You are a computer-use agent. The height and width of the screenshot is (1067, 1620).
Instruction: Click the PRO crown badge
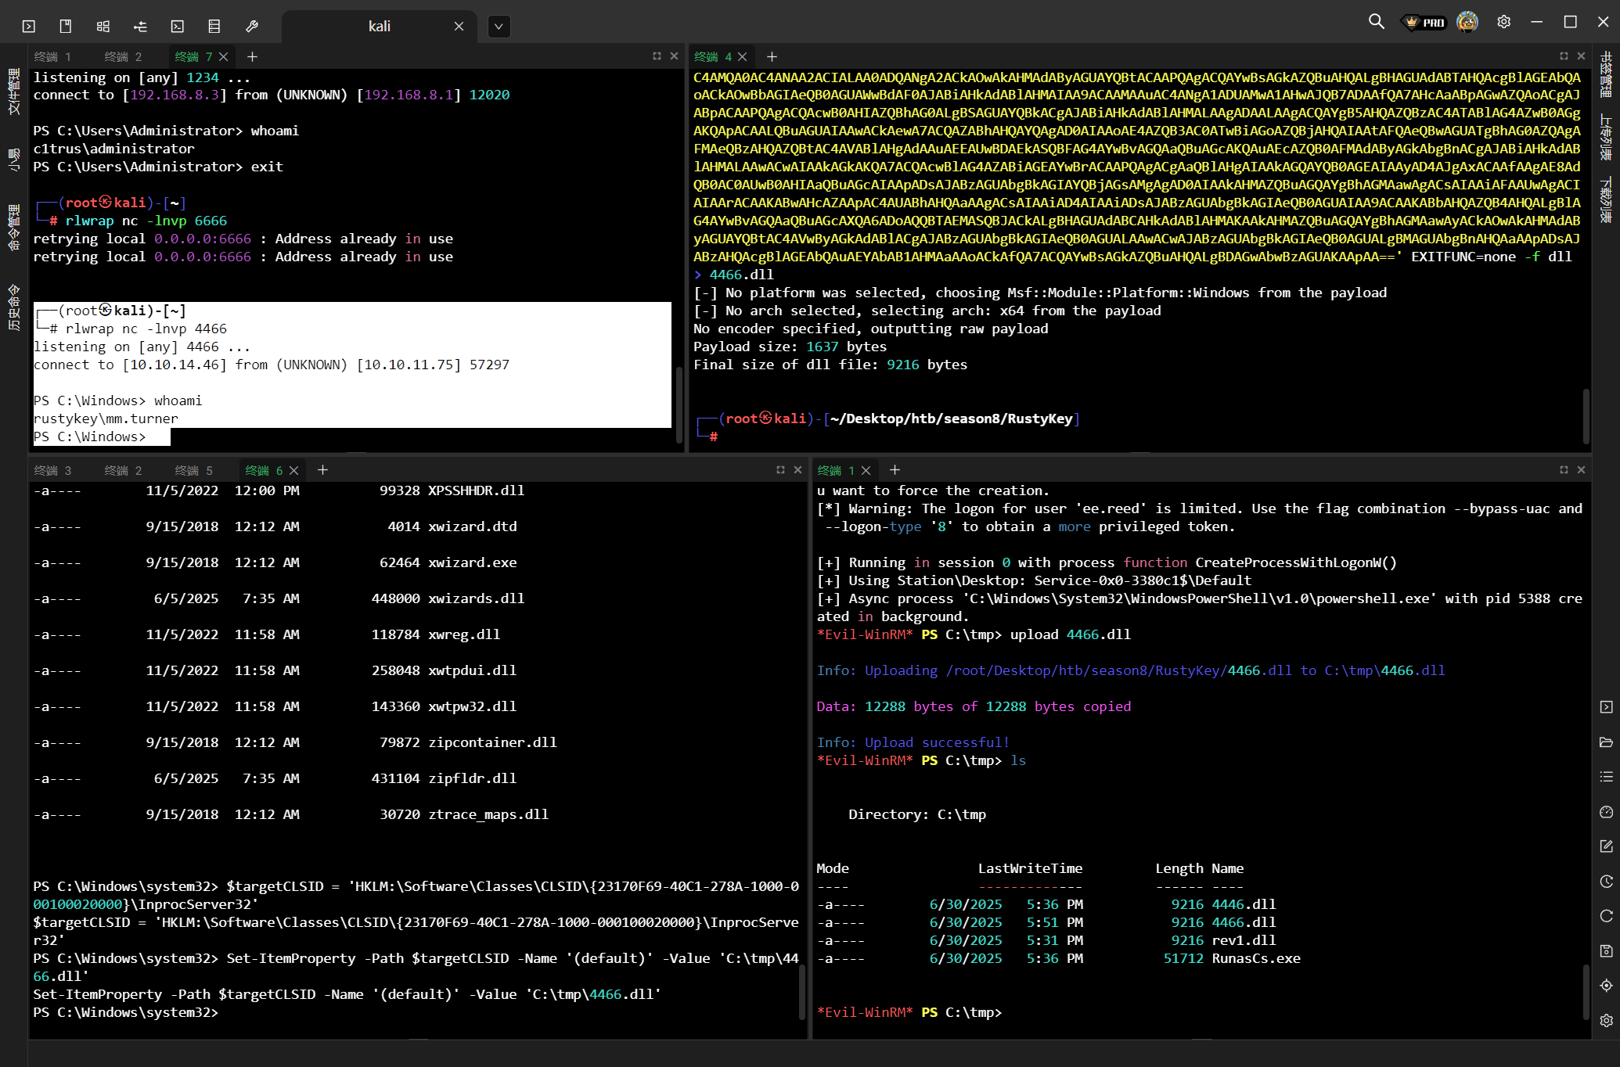[x=1424, y=22]
